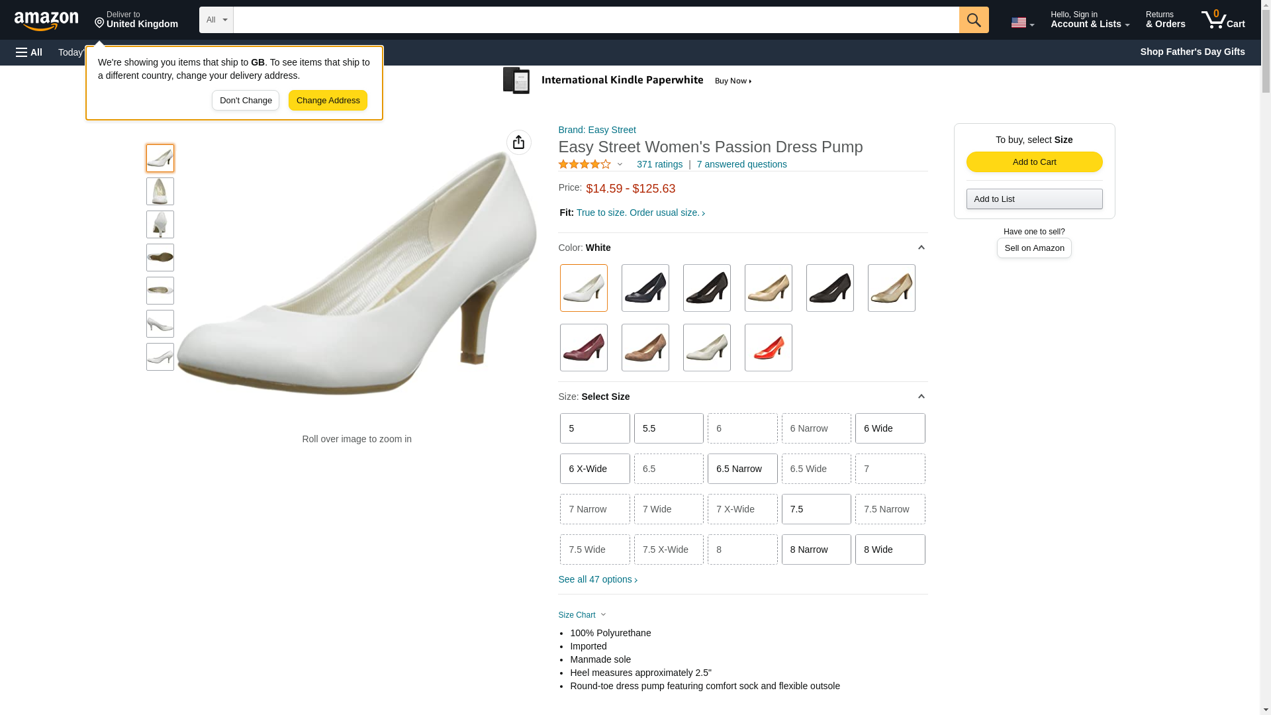Image resolution: width=1271 pixels, height=715 pixels.
Task: Select size 7.5 option
Action: (816, 509)
